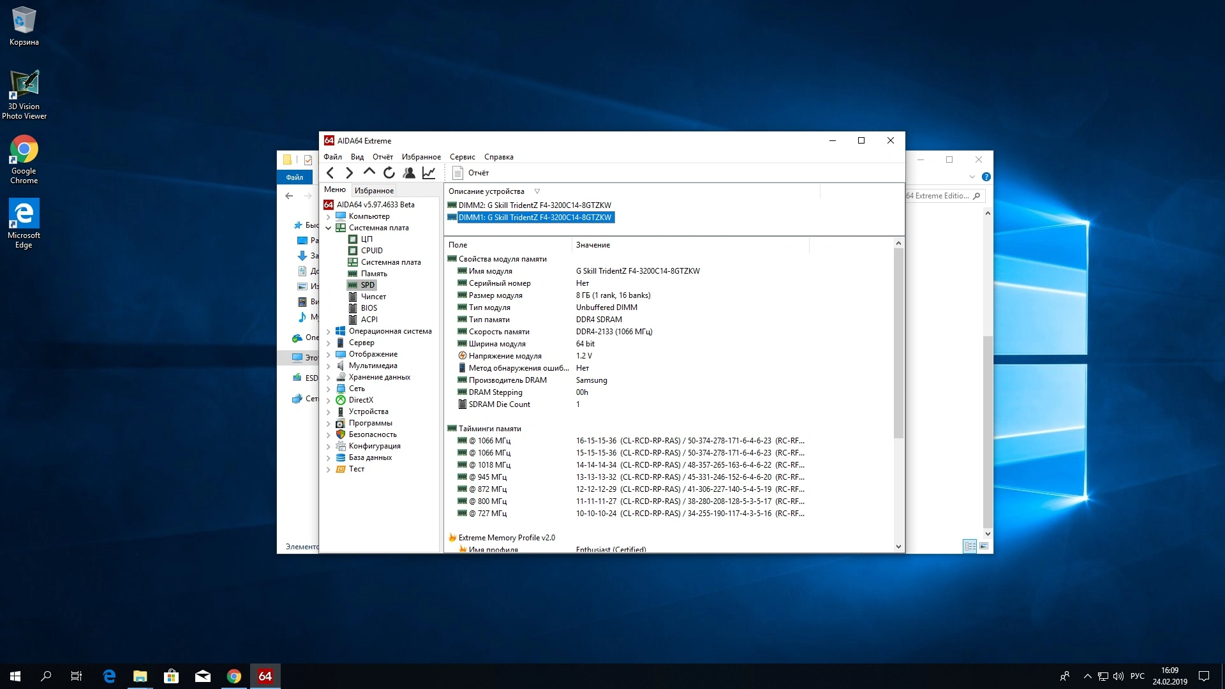1225x689 pixels.
Task: Open Microsoft Edge desktop shortcut
Action: pyautogui.click(x=24, y=223)
